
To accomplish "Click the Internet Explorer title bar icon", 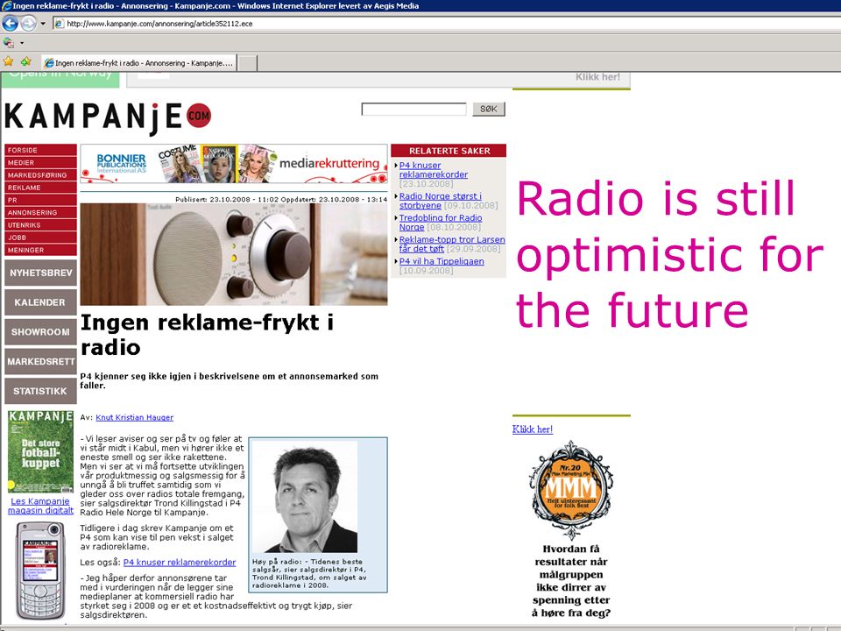I will pyautogui.click(x=6, y=6).
